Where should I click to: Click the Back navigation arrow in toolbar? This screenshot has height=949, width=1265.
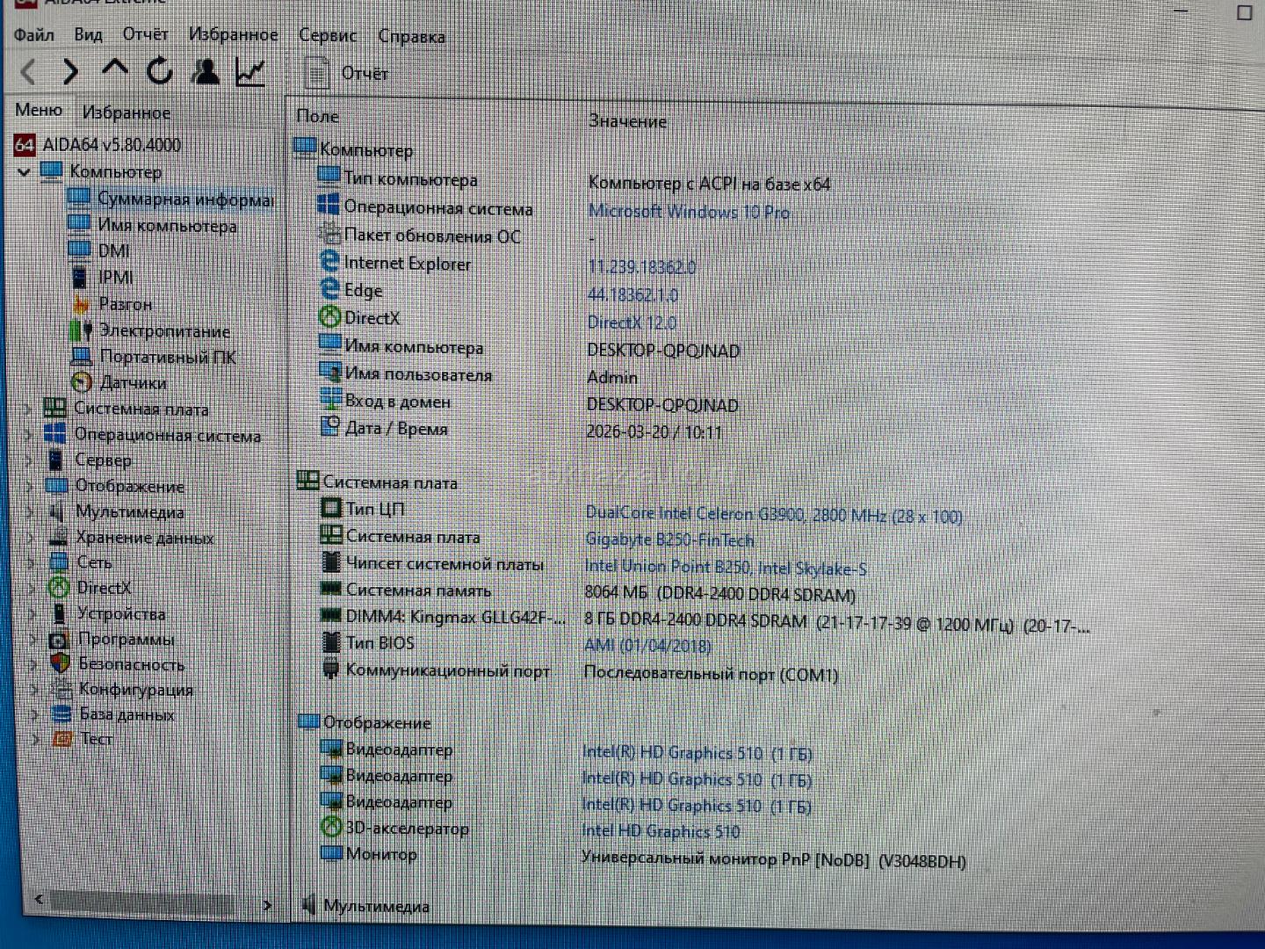point(28,71)
